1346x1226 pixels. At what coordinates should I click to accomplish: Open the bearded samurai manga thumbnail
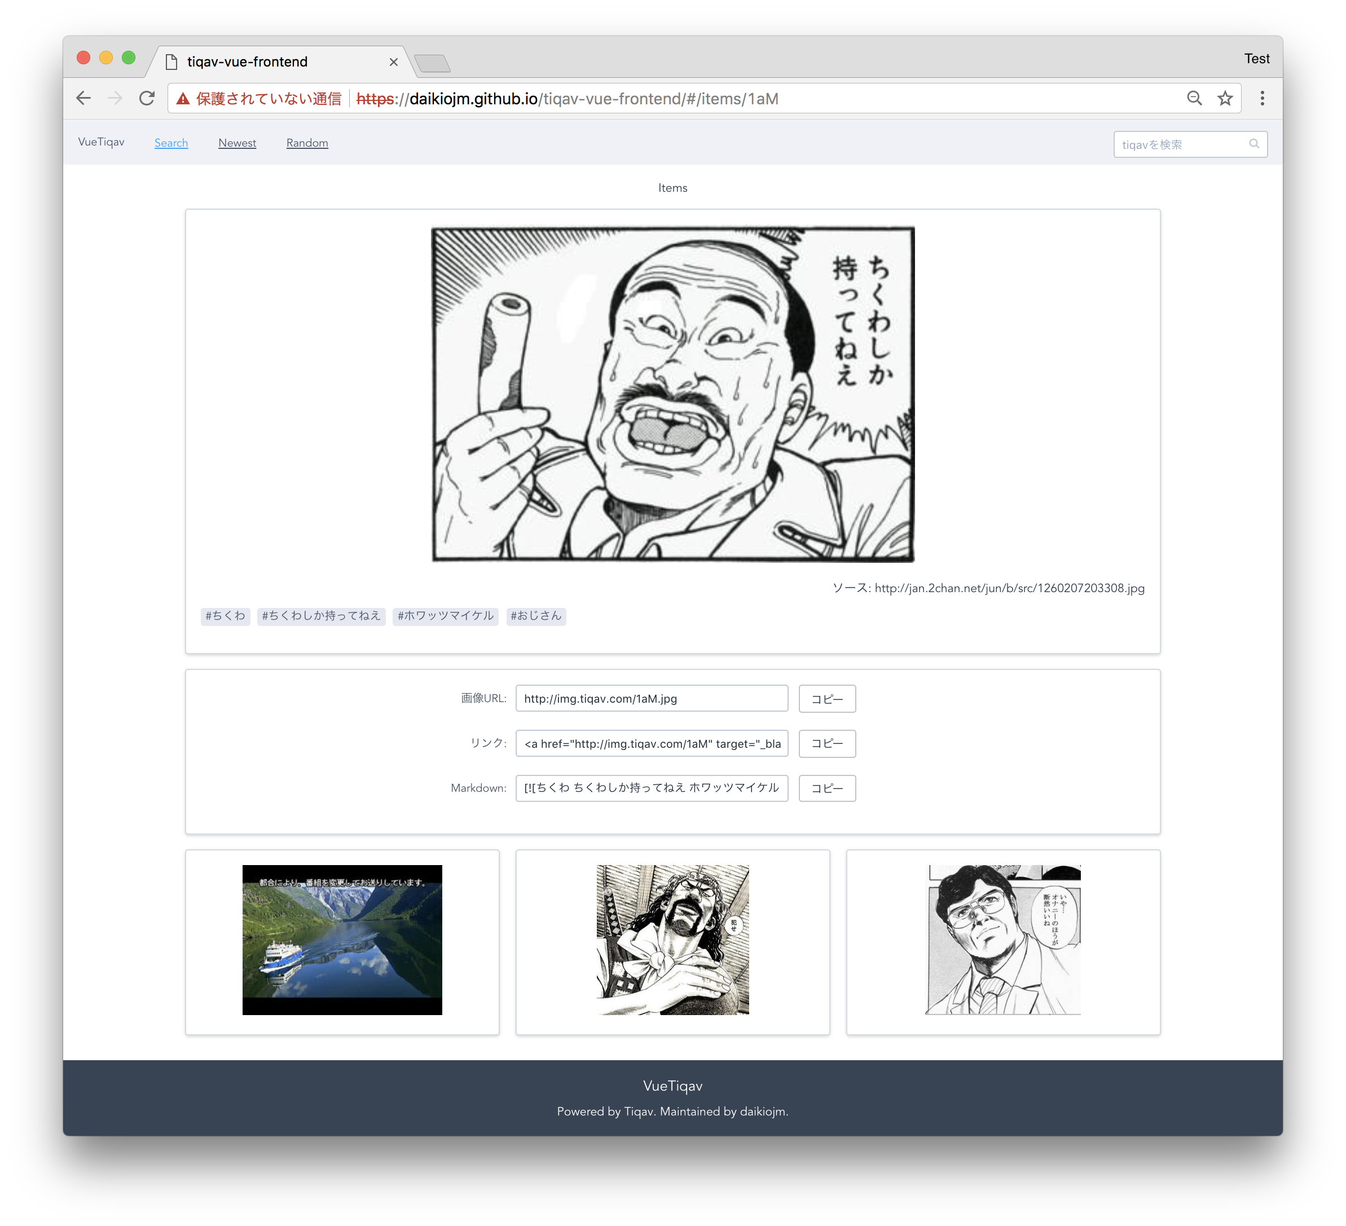(673, 940)
